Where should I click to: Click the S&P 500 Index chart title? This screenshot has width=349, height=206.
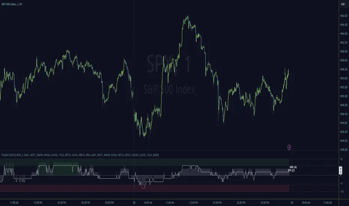[x=11, y=4]
